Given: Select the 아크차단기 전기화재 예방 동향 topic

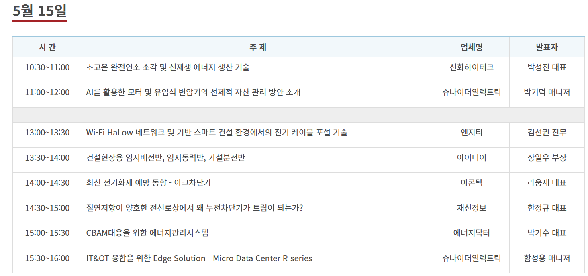Looking at the screenshot, I should pos(148,183).
